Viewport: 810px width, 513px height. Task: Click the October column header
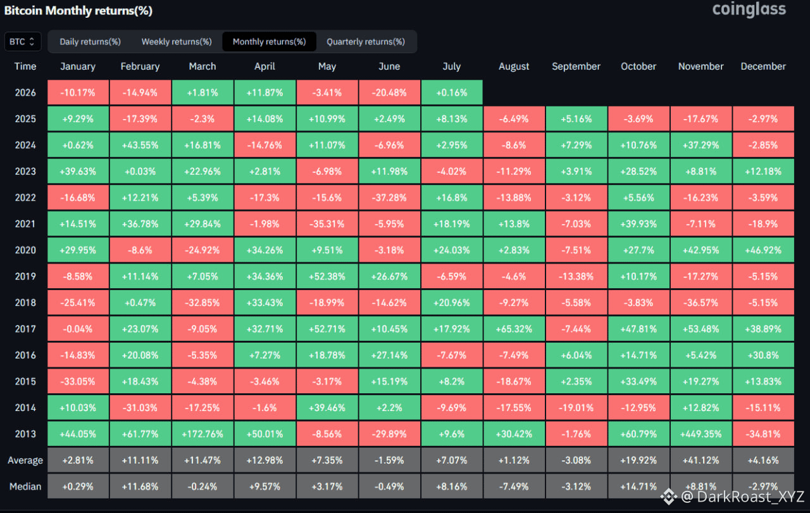click(x=639, y=66)
